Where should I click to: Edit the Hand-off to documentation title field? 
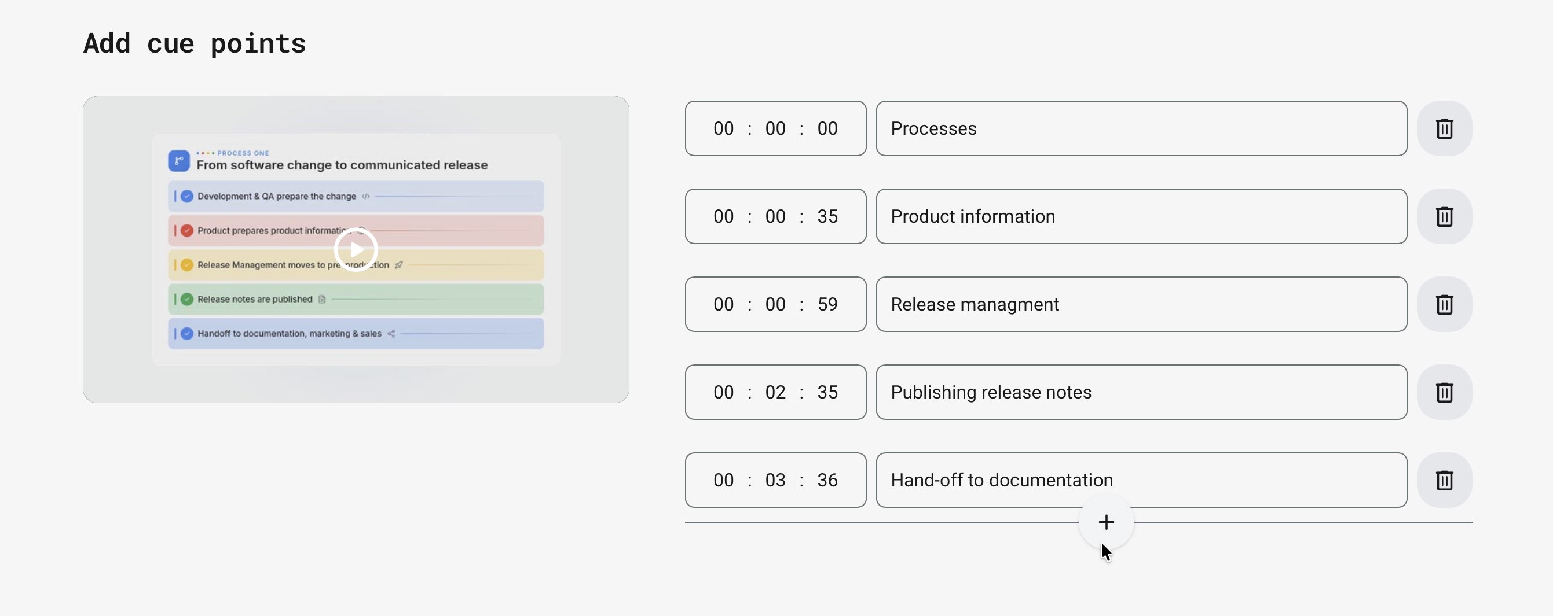1141,480
